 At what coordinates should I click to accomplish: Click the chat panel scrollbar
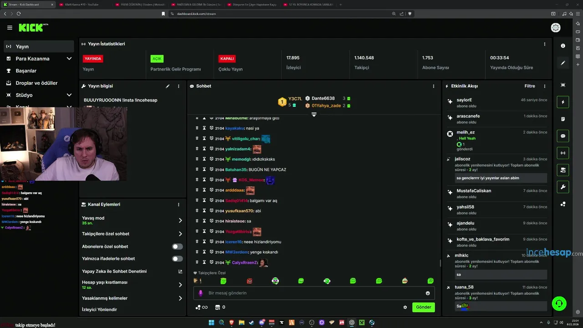point(440,263)
